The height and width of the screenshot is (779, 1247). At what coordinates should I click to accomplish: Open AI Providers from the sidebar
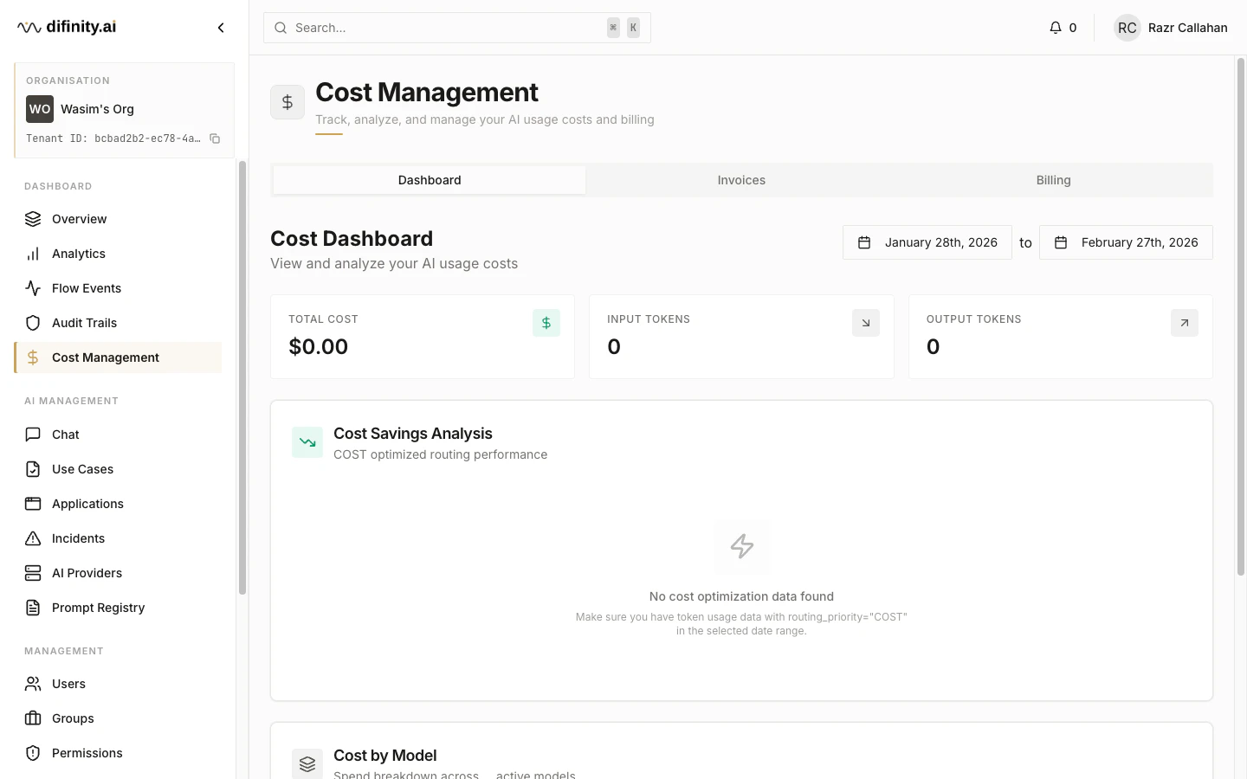[x=87, y=573]
